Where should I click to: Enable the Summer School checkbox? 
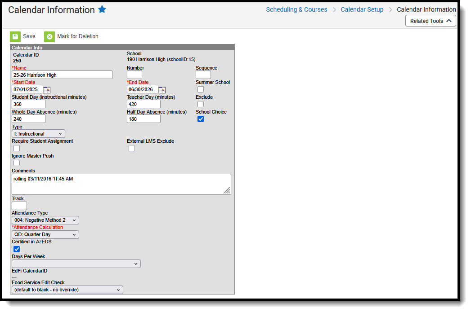[x=200, y=89]
